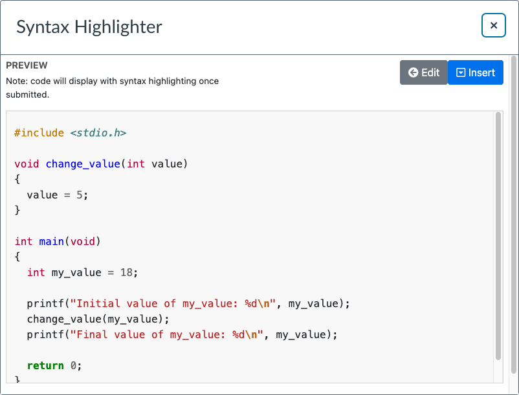The width and height of the screenshot is (519, 395).
Task: Click the Syntax Highlighter title
Action: tap(89, 27)
